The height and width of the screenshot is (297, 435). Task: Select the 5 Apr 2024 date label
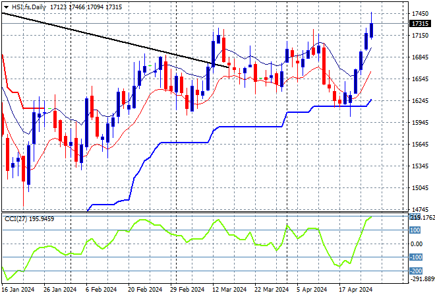pos(312,290)
